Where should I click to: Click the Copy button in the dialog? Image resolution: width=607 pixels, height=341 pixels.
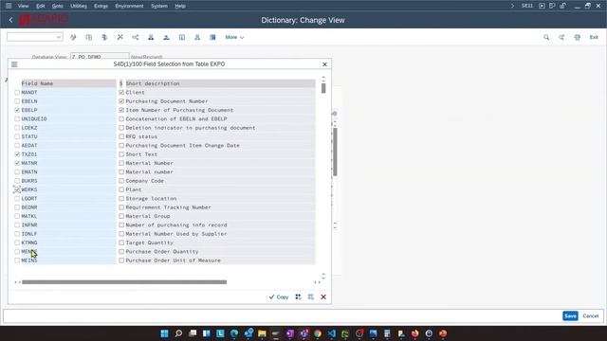[279, 296]
